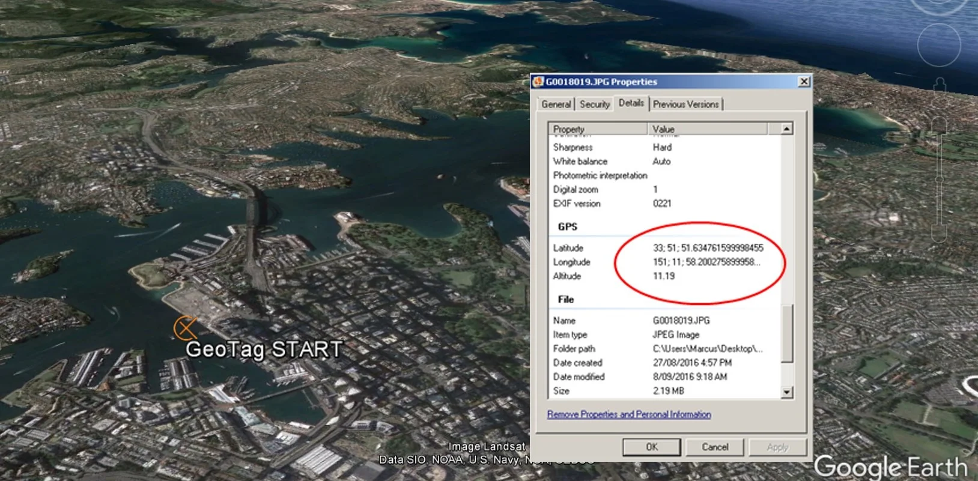This screenshot has width=978, height=481.
Task: Click the Folder path property label
Action: [x=574, y=349]
